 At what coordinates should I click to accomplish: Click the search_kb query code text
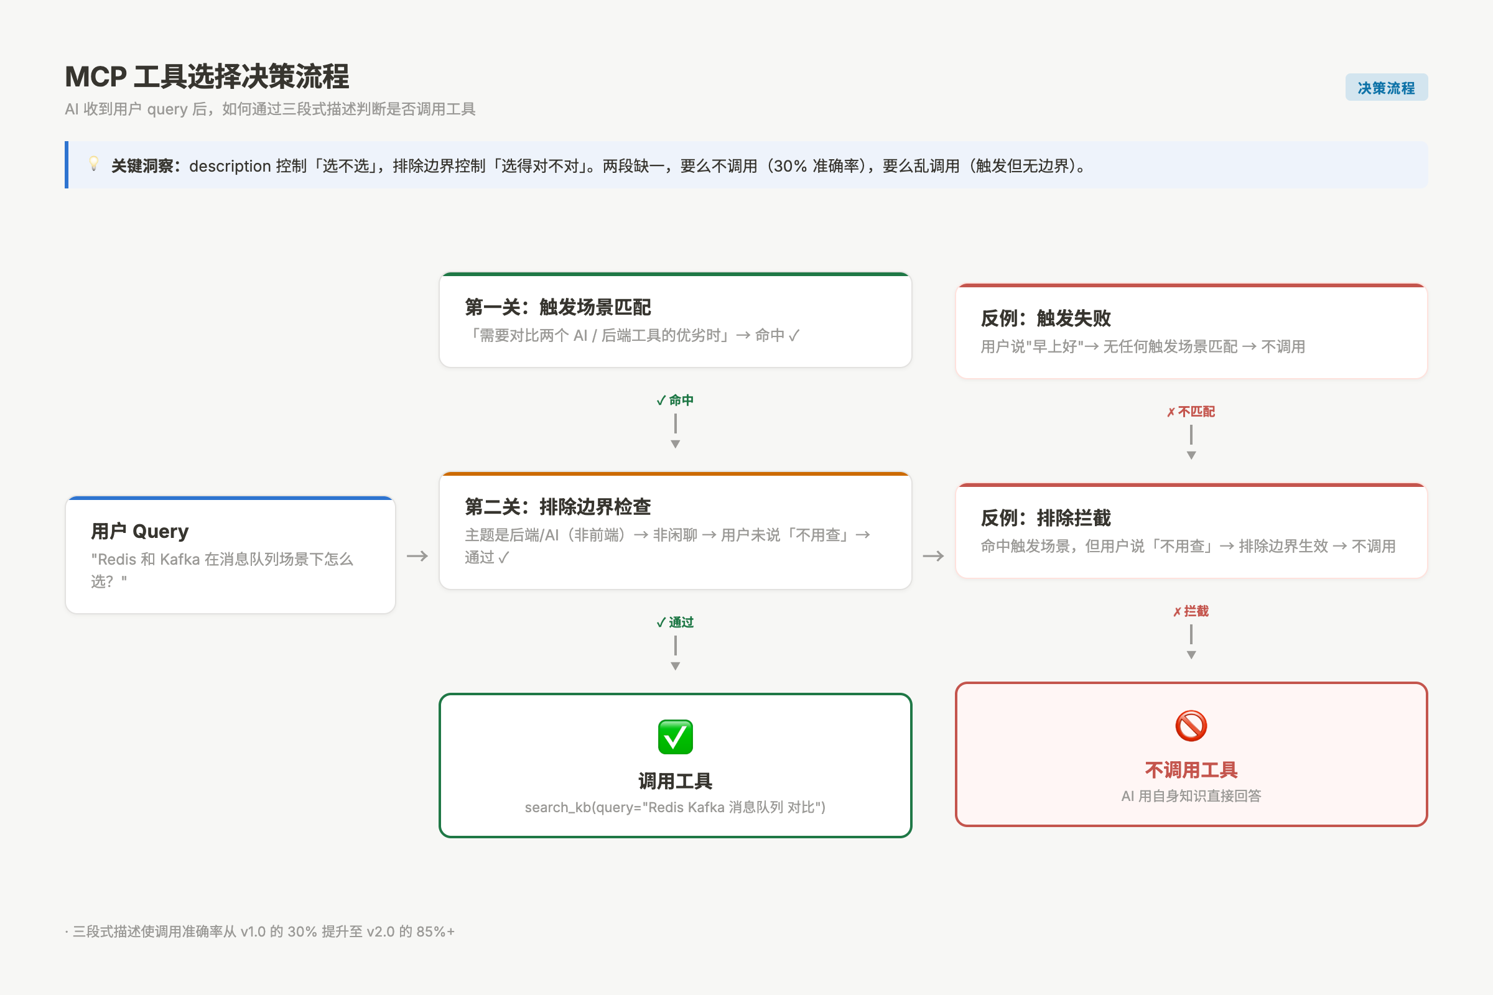point(676,807)
